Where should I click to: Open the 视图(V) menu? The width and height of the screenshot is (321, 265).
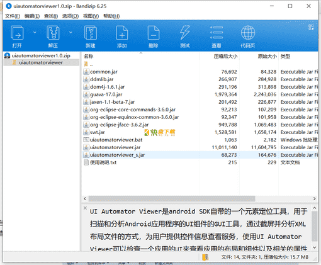[x=91, y=16]
